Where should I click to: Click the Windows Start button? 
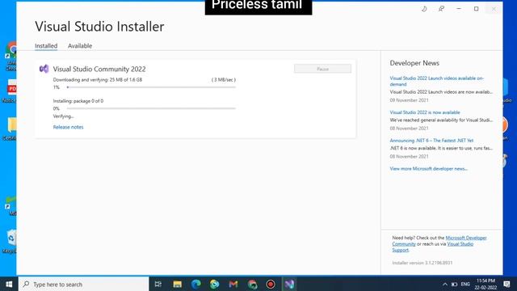9,284
